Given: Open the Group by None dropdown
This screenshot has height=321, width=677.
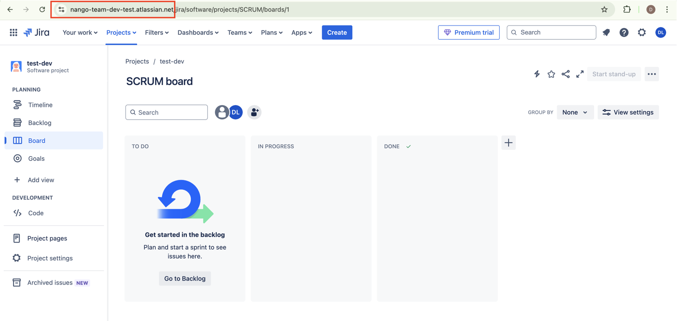Looking at the screenshot, I should (x=575, y=112).
